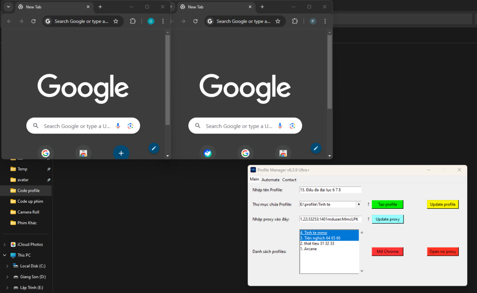Screen dimensions: 477x293
Task: Expand Lập Trình (E:) drive
Action: [7, 287]
